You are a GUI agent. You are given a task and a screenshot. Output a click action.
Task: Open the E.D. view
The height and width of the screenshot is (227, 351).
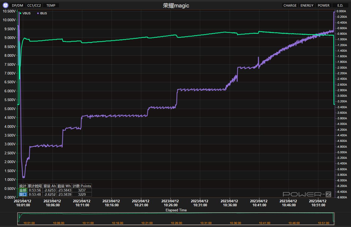340,5
